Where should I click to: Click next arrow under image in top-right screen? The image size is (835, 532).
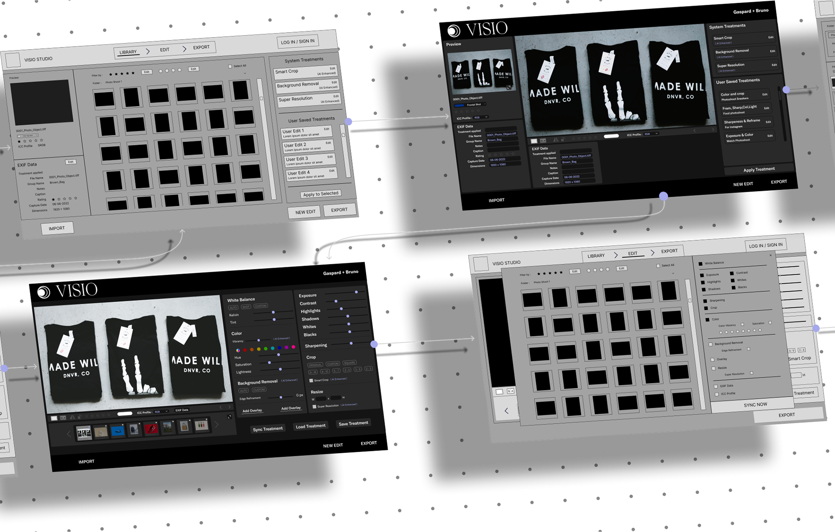[712, 130]
